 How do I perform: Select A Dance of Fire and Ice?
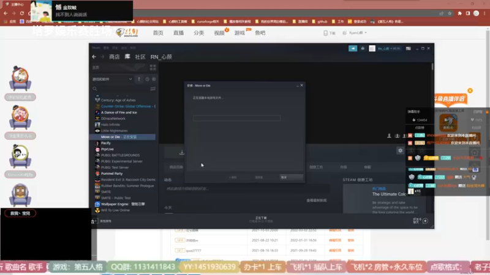pyautogui.click(x=124, y=112)
